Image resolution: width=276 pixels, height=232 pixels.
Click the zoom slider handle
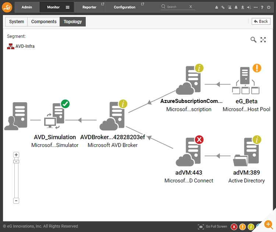[16, 161]
